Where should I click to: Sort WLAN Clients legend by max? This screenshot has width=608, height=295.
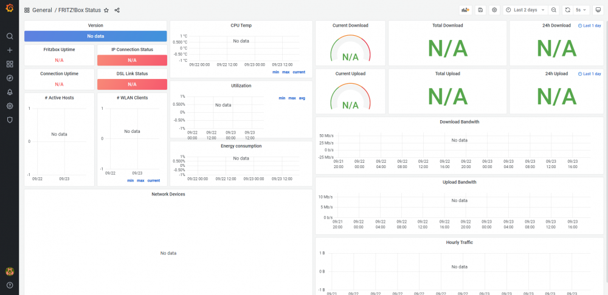(140, 180)
